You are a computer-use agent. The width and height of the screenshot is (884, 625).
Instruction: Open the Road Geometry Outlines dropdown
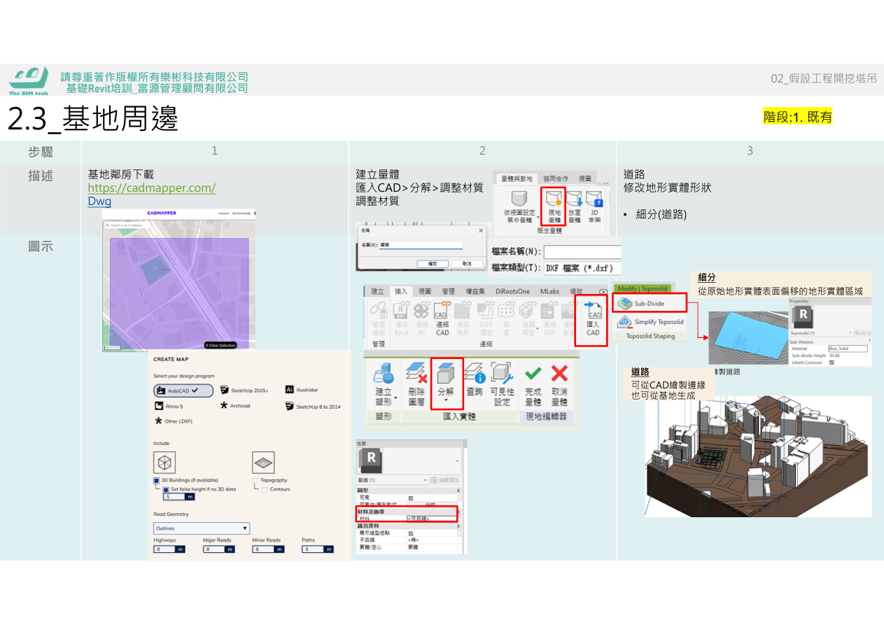click(202, 528)
